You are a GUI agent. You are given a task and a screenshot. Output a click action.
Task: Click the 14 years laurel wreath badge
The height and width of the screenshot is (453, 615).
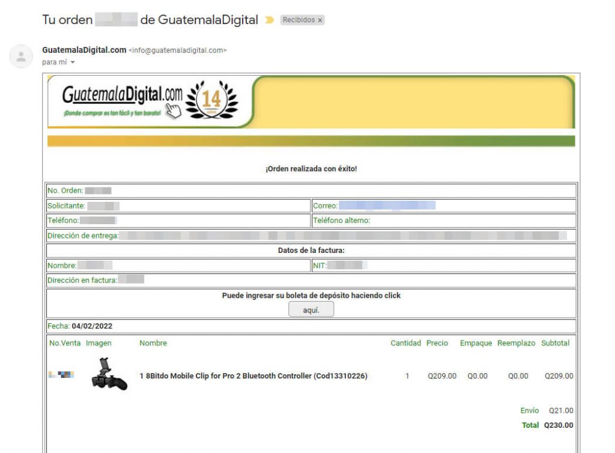click(x=211, y=99)
